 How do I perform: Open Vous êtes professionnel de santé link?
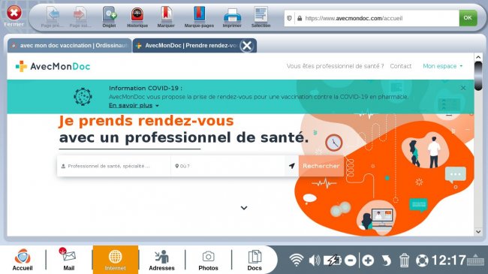[335, 66]
